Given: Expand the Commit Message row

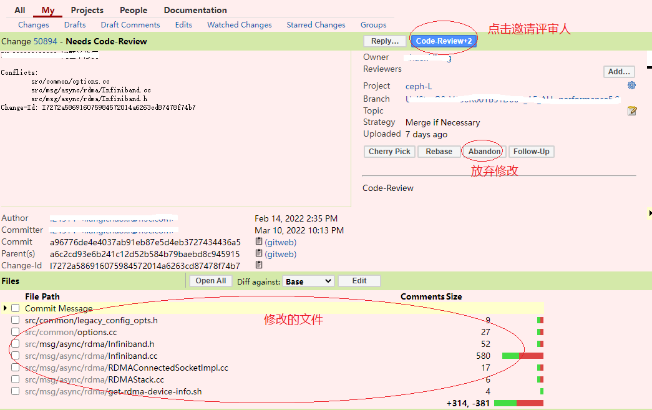Looking at the screenshot, I should point(6,308).
